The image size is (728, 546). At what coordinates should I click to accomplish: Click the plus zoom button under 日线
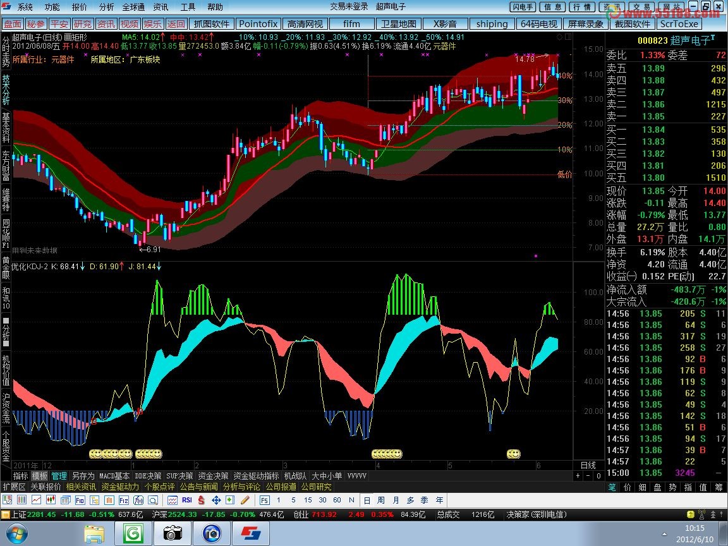click(578, 475)
